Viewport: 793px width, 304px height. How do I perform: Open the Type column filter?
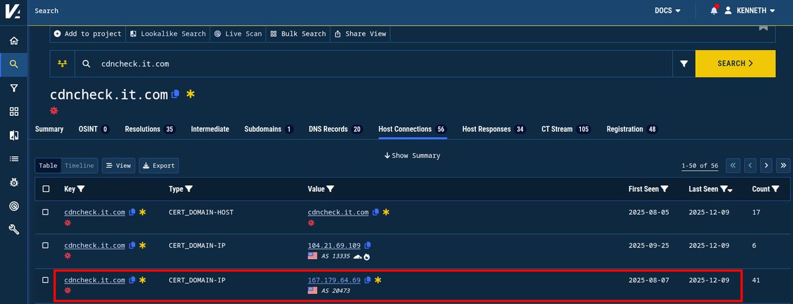coord(190,189)
